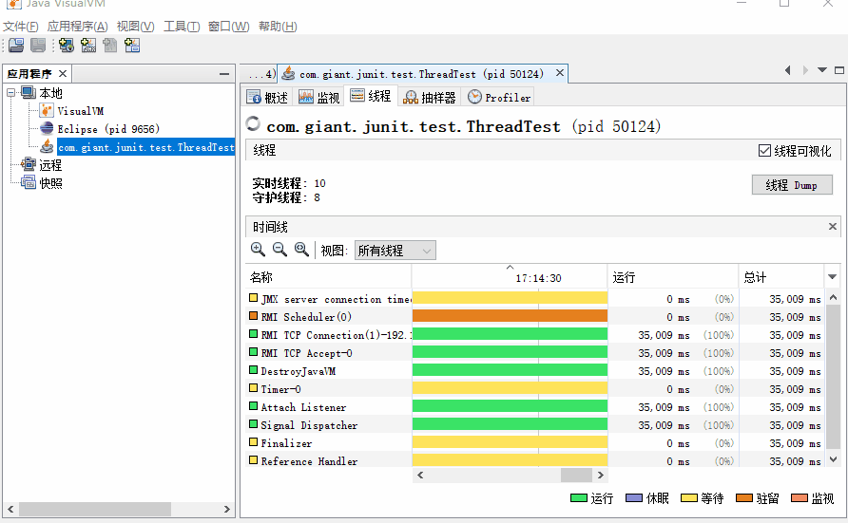Click the Add VM coredump toolbar icon

[109, 46]
